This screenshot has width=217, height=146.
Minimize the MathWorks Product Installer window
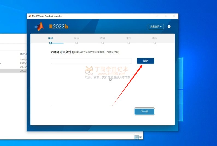(158, 16)
